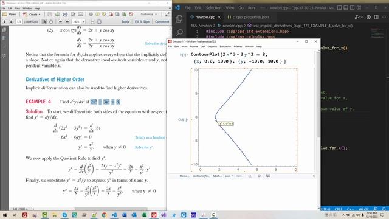This screenshot has height=219, width=389.
Task: Open the Explorer view in VS Code
Action: coord(179,19)
